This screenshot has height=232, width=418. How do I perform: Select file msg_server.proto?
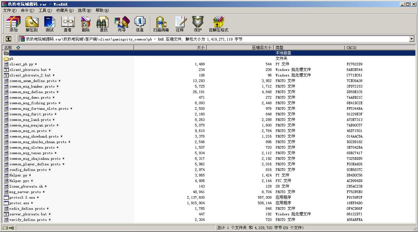pyautogui.click(x=27, y=192)
